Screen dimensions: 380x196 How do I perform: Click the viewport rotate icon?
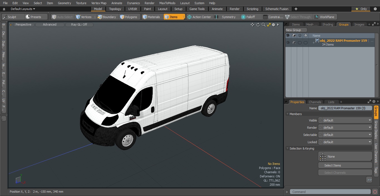(x=258, y=25)
